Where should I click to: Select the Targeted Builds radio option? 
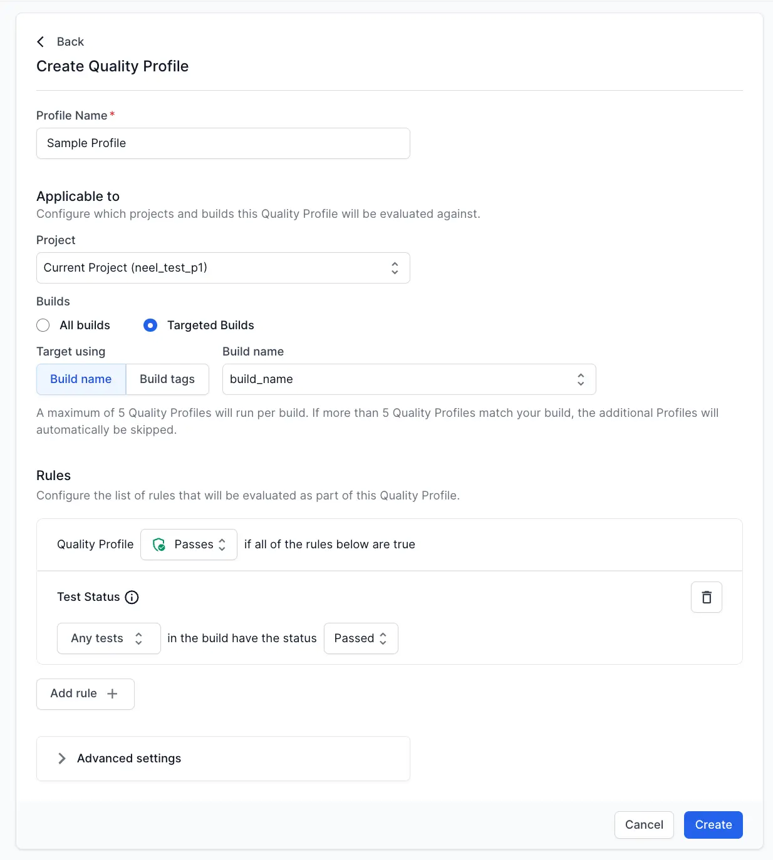(x=150, y=325)
